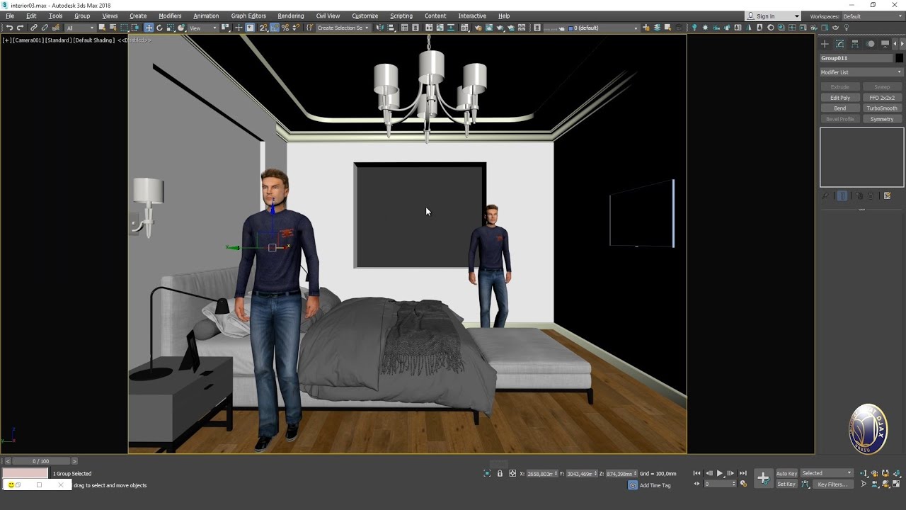Open the Workspaces Default dropdown

pyautogui.click(x=871, y=16)
